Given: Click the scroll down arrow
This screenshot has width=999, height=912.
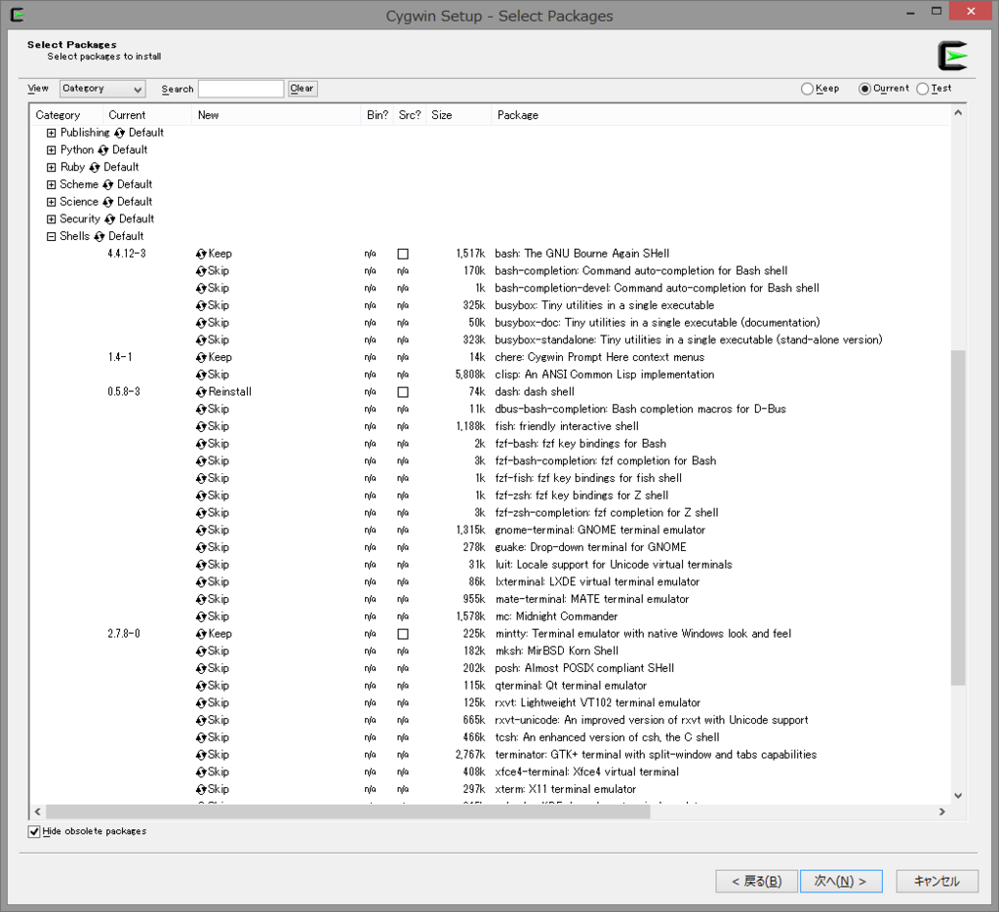Looking at the screenshot, I should point(958,796).
